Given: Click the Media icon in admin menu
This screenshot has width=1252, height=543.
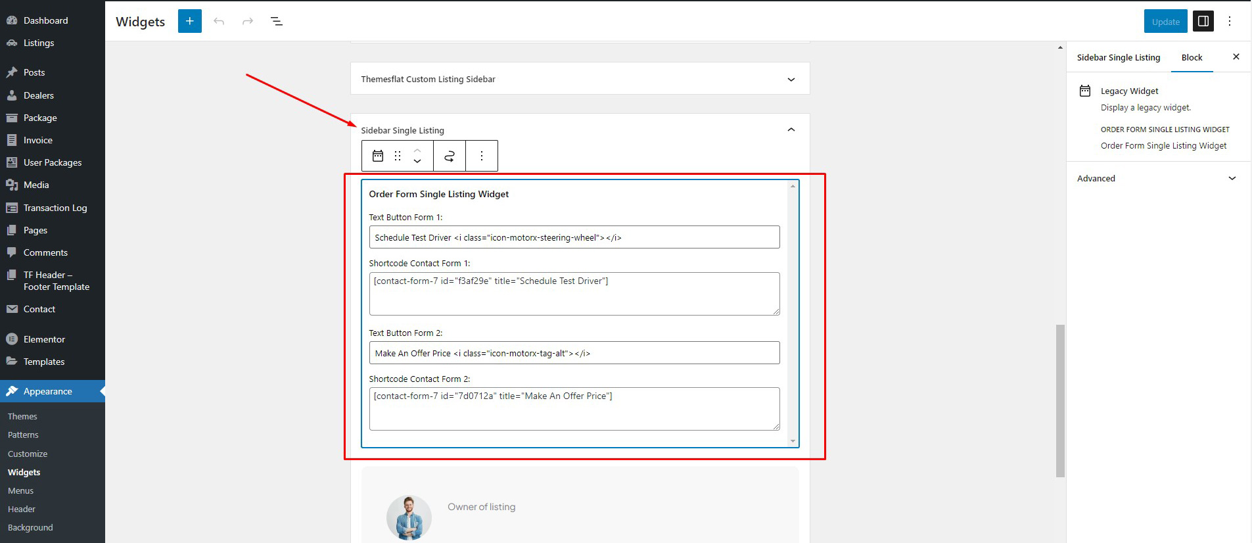Looking at the screenshot, I should pyautogui.click(x=12, y=185).
